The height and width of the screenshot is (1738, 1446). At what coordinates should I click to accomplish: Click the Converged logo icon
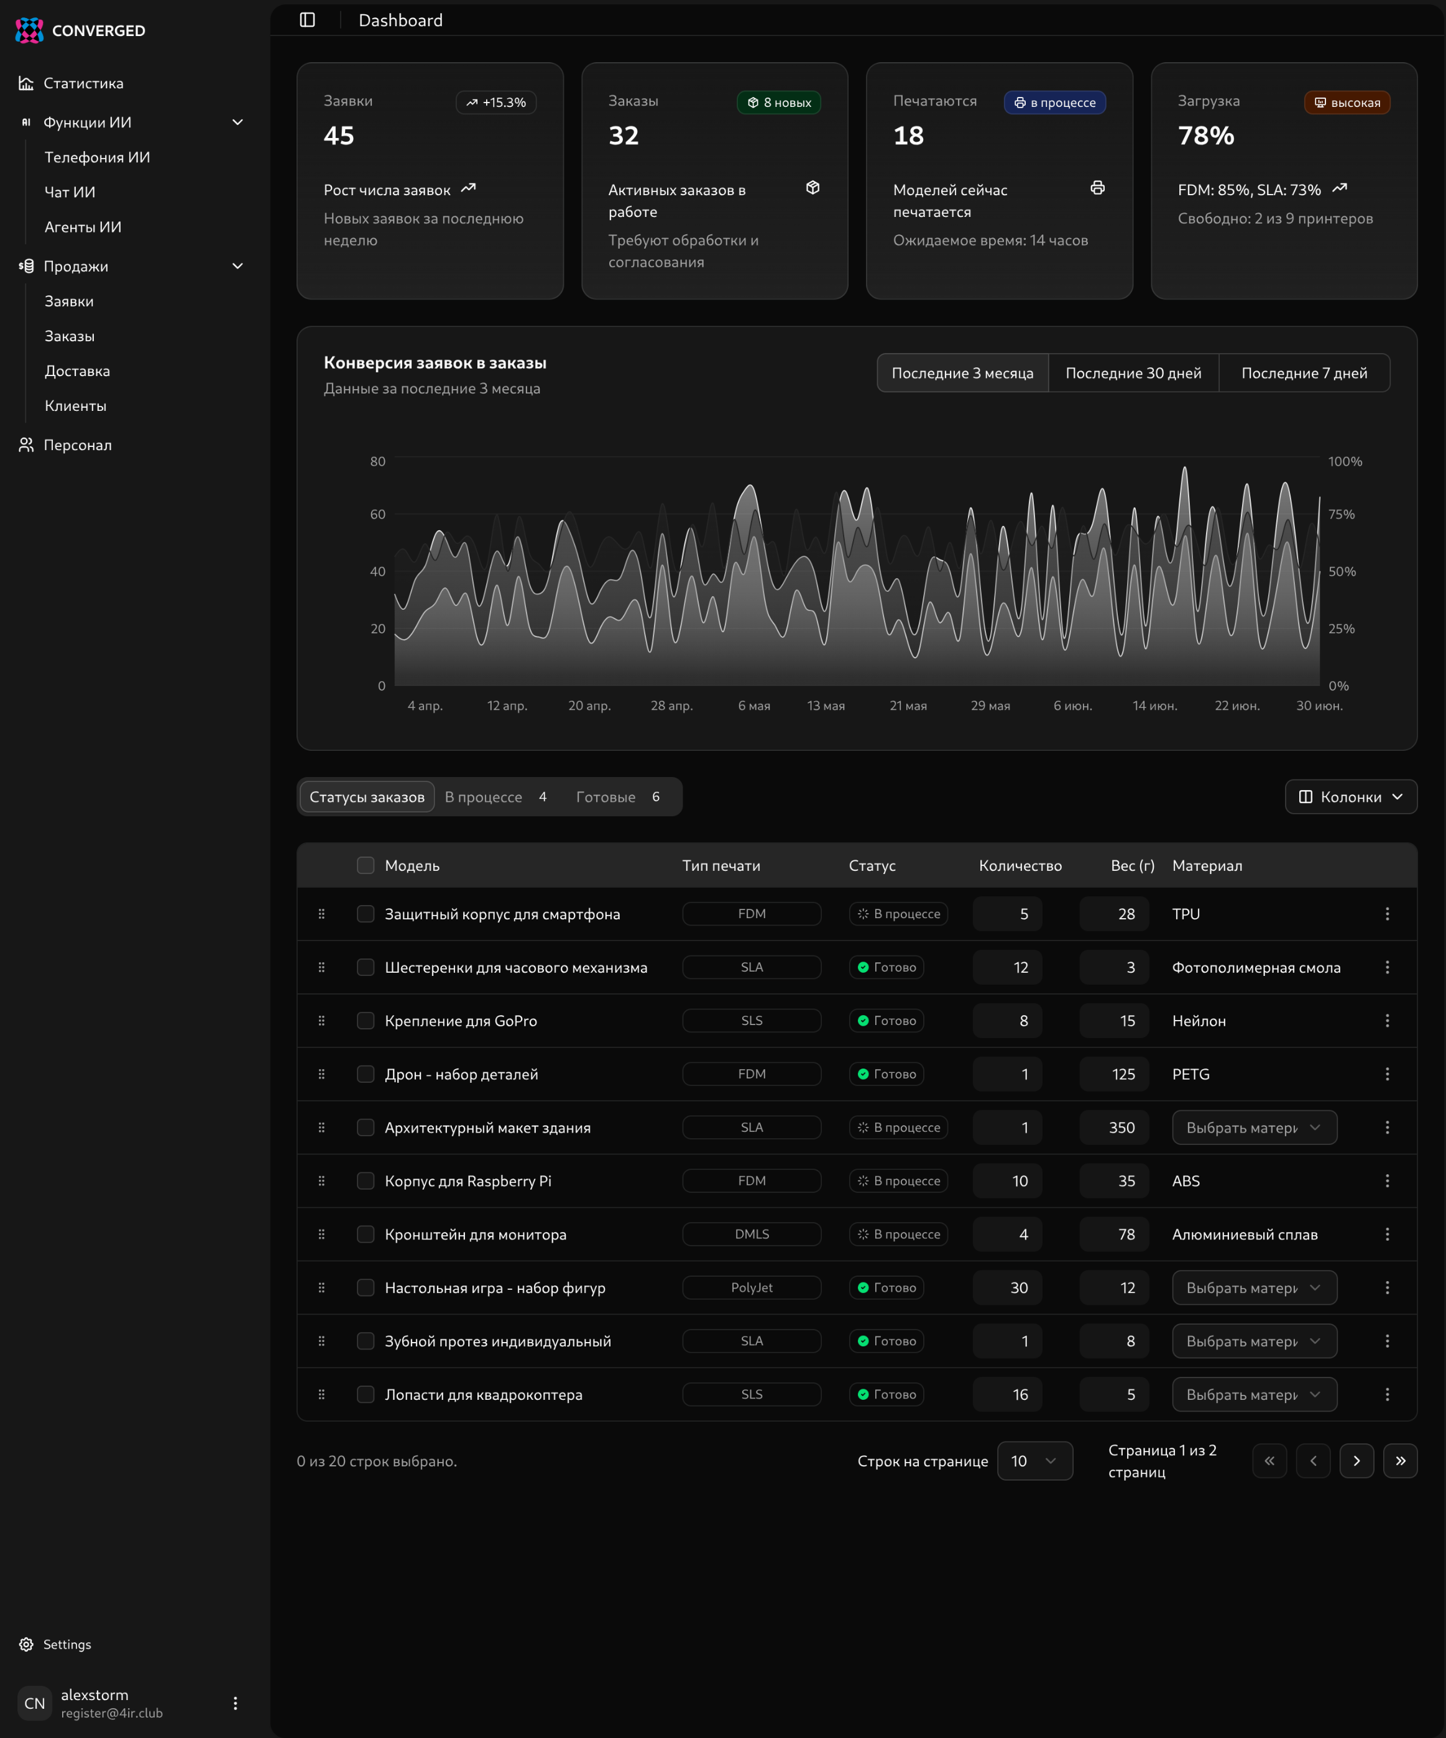(29, 30)
